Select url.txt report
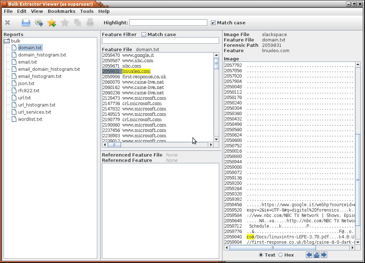The width and height of the screenshot is (365, 263). (25, 98)
